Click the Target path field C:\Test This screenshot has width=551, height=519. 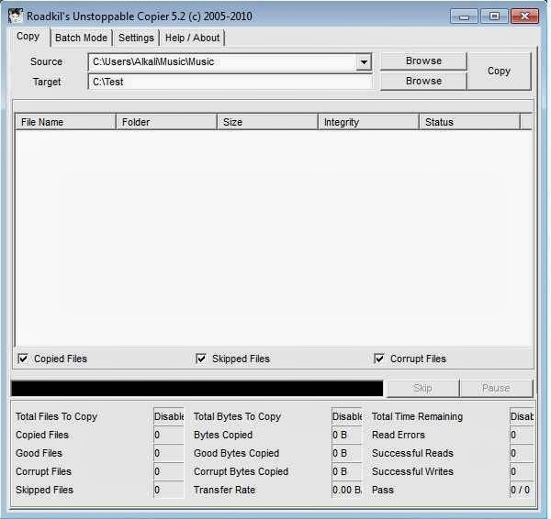(x=230, y=82)
